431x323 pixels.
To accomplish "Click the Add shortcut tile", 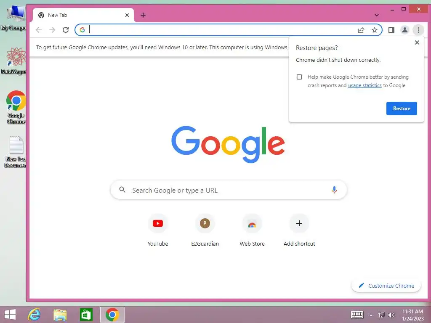I will click(299, 230).
